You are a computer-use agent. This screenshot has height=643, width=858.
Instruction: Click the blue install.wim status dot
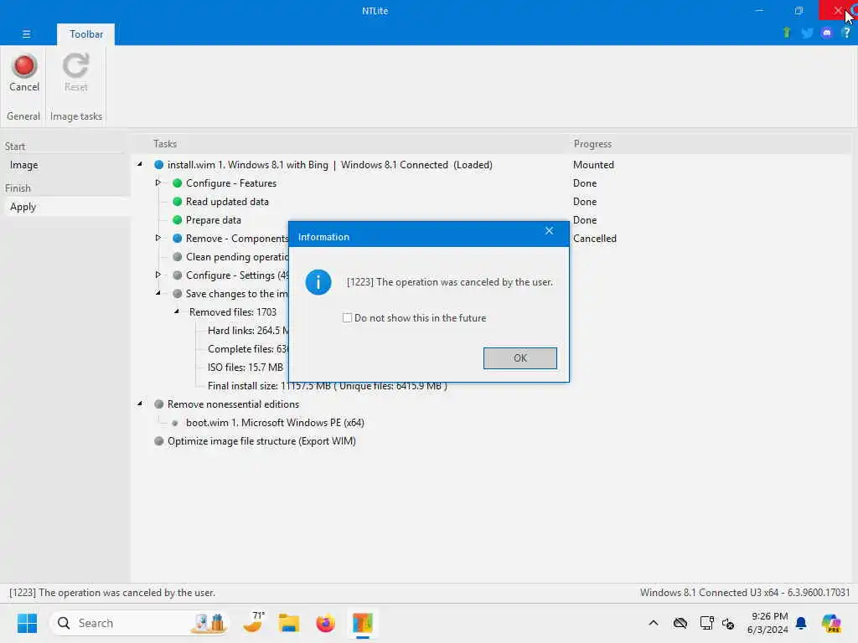pos(158,165)
